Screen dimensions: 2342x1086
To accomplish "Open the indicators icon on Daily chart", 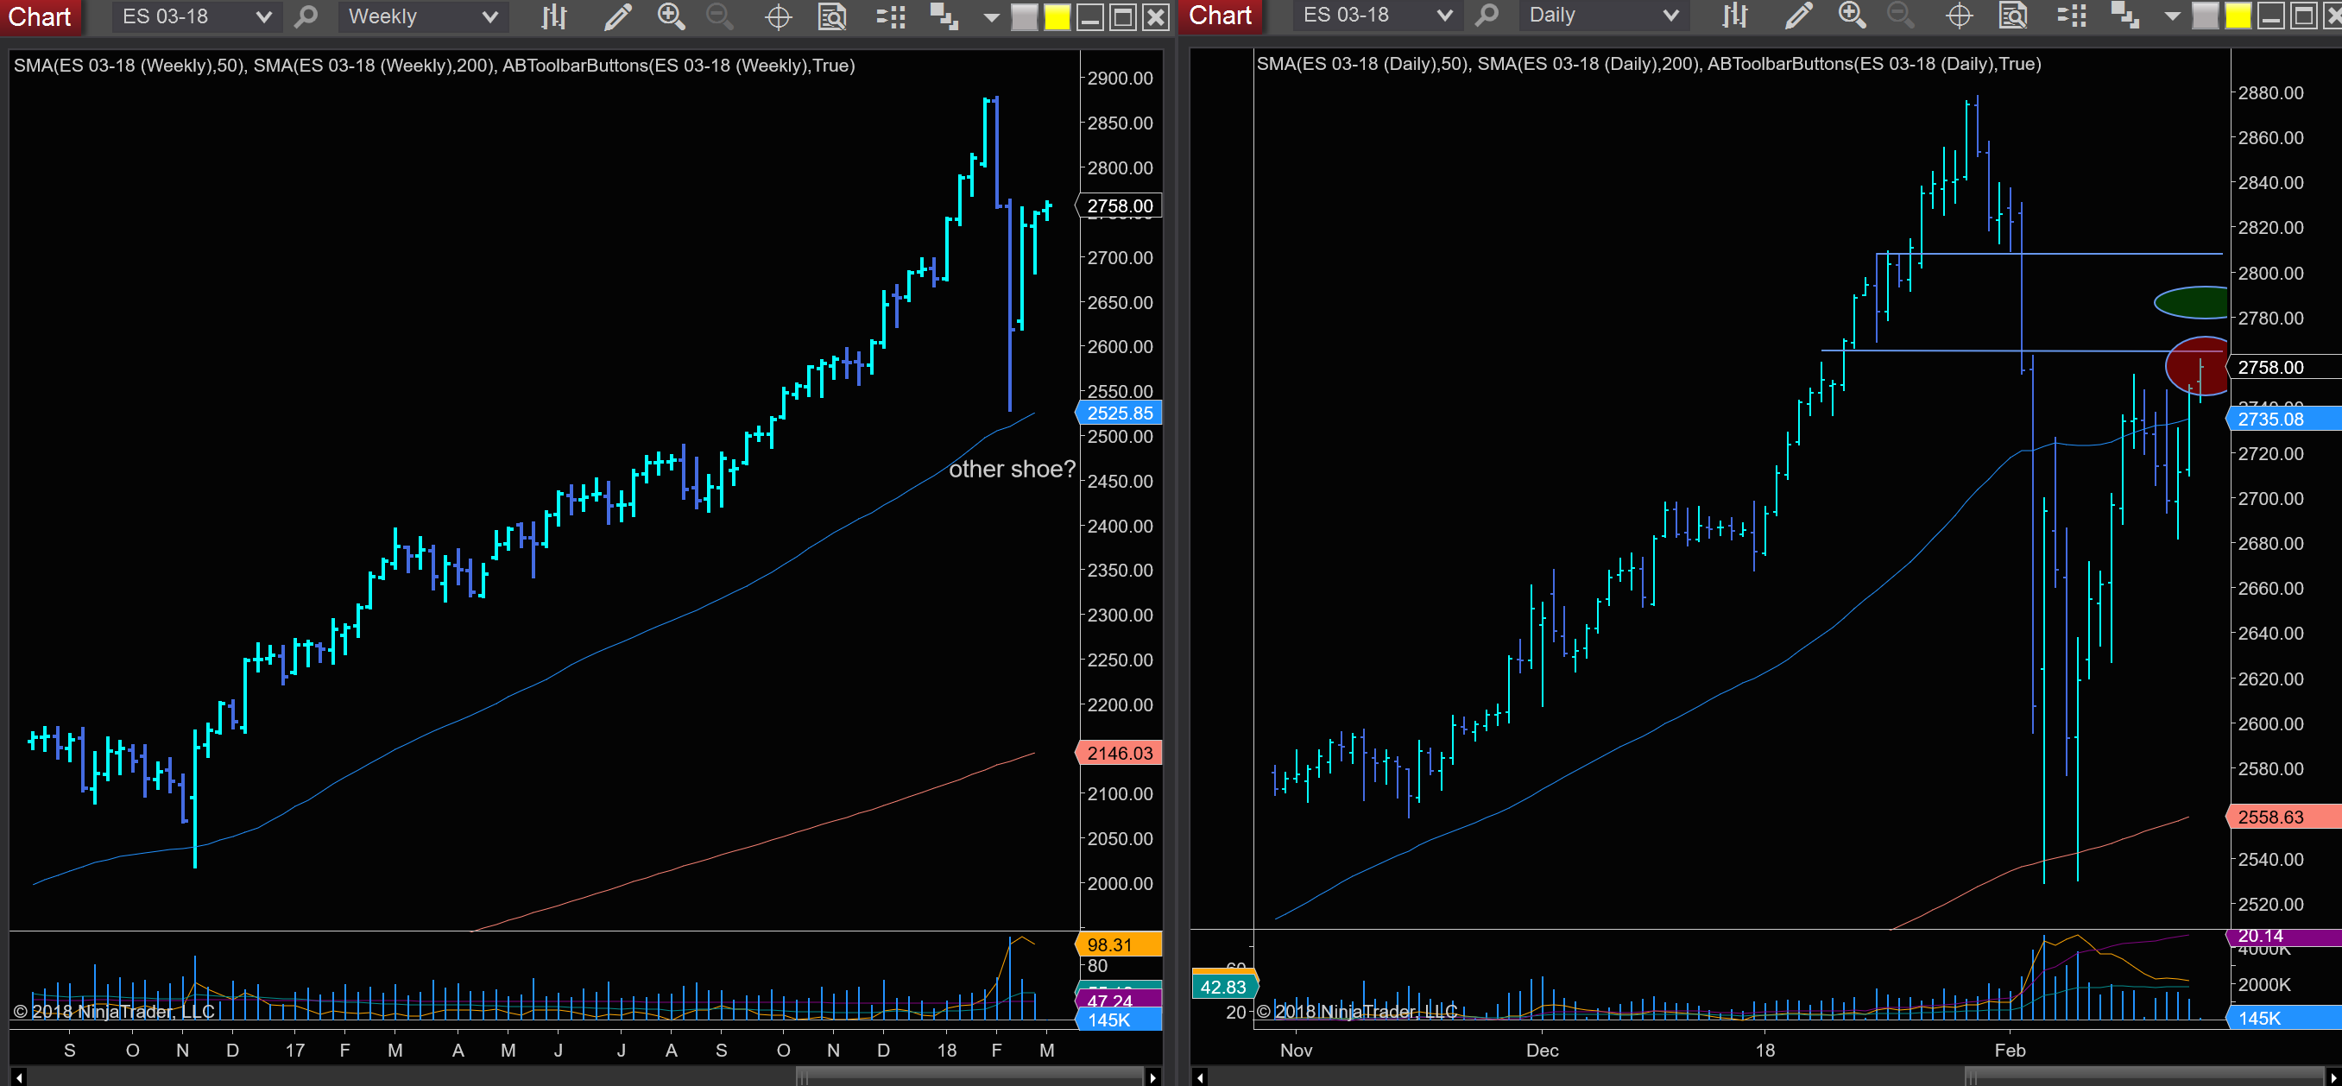I will tap(2072, 16).
